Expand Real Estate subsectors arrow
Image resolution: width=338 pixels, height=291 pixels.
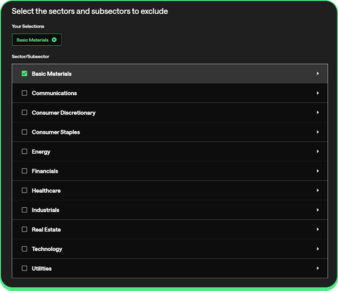click(x=318, y=229)
